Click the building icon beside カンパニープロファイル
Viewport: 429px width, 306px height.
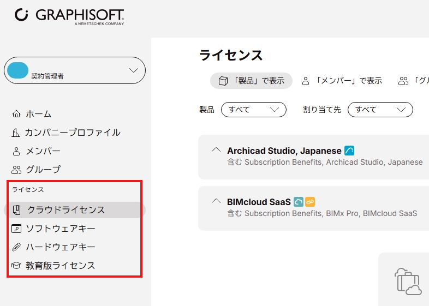[16, 133]
